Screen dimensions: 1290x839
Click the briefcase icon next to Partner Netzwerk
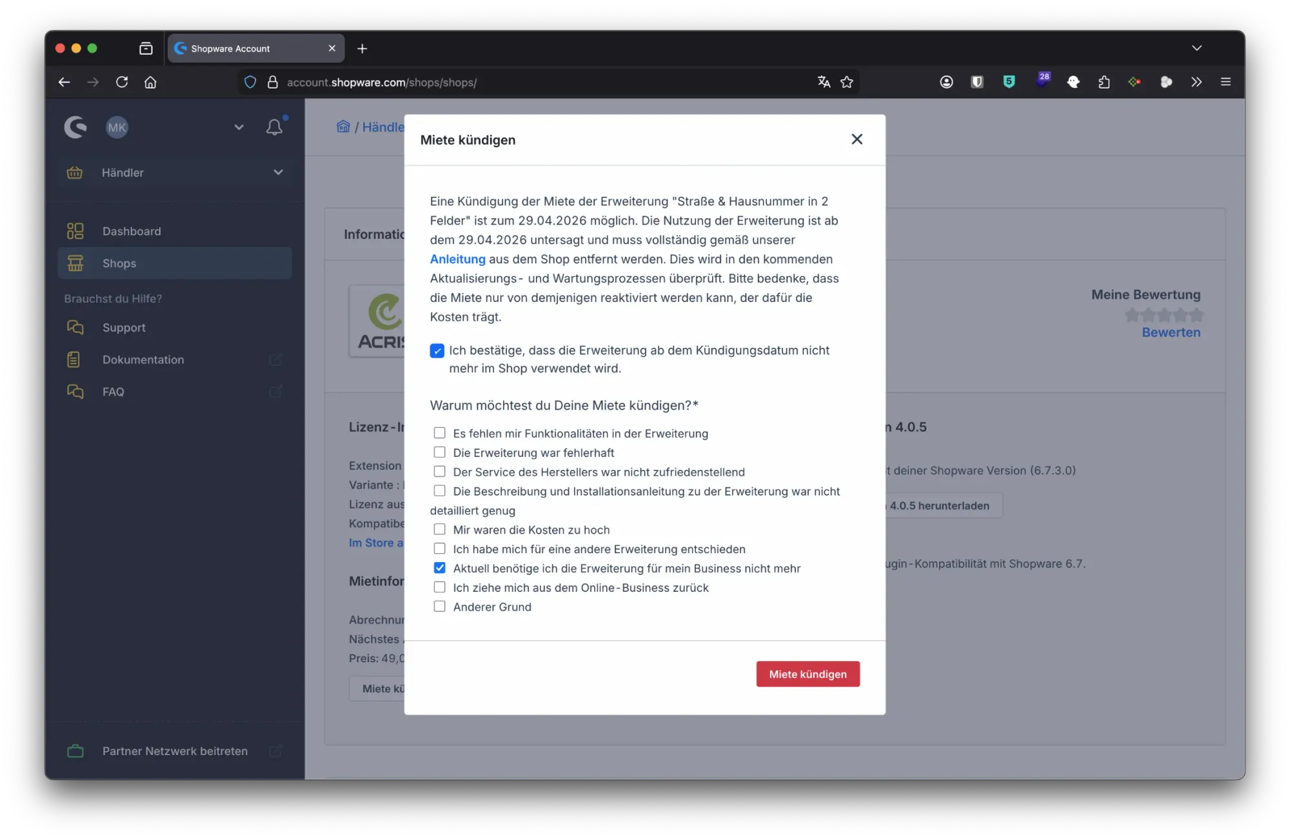(75, 751)
